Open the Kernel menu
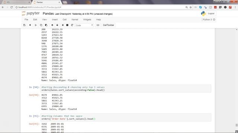The width and height of the screenshot is (238, 133). pos(75,20)
